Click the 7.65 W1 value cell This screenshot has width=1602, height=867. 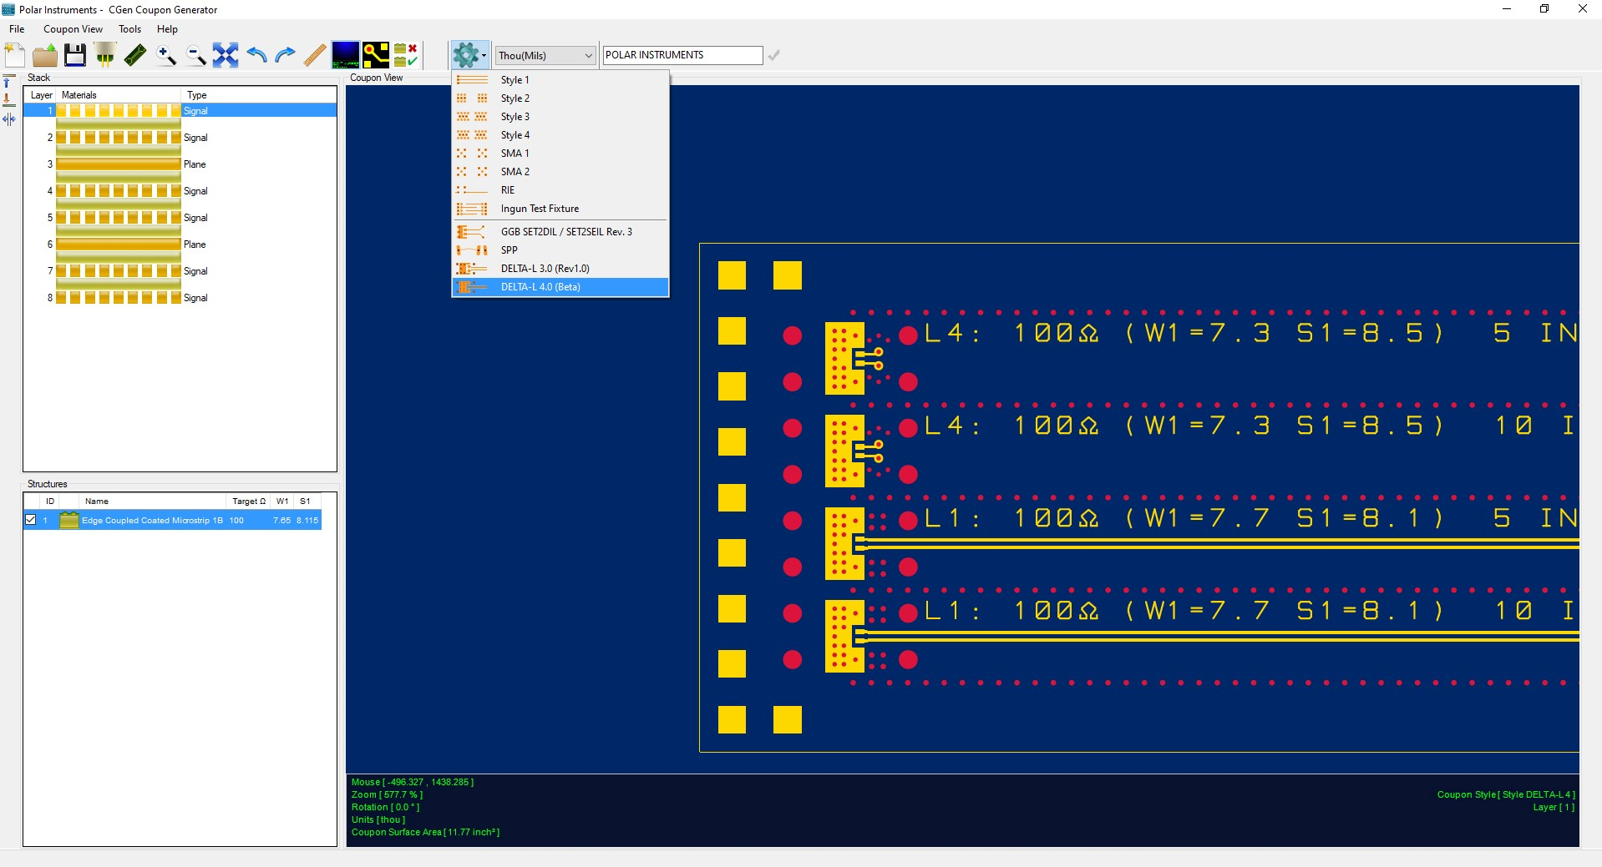(x=282, y=520)
